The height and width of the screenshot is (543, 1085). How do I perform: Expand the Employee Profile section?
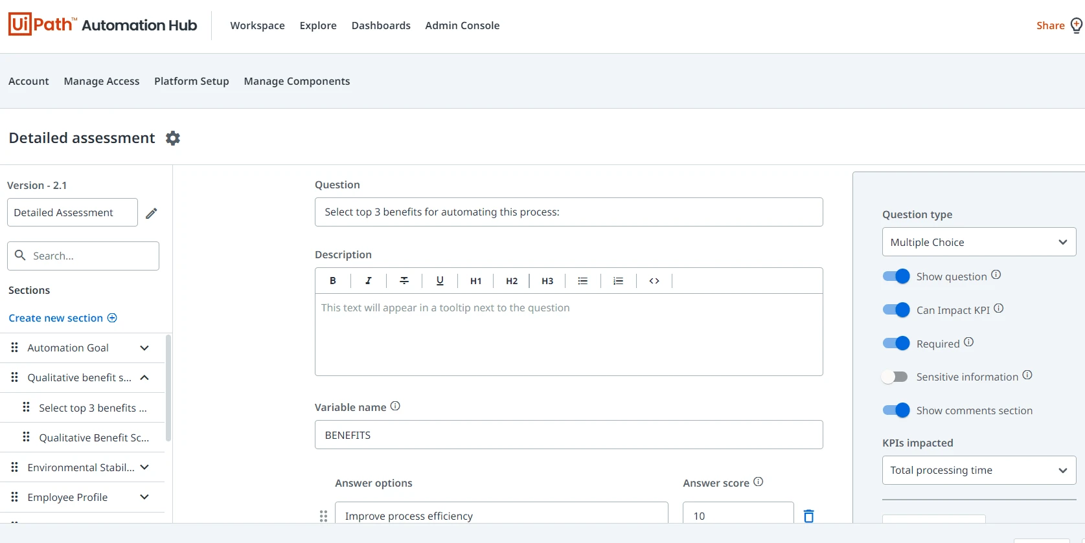point(144,497)
